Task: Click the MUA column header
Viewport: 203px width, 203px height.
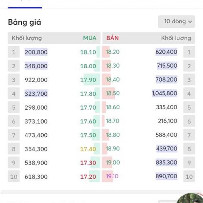Action: pyautogui.click(x=90, y=38)
